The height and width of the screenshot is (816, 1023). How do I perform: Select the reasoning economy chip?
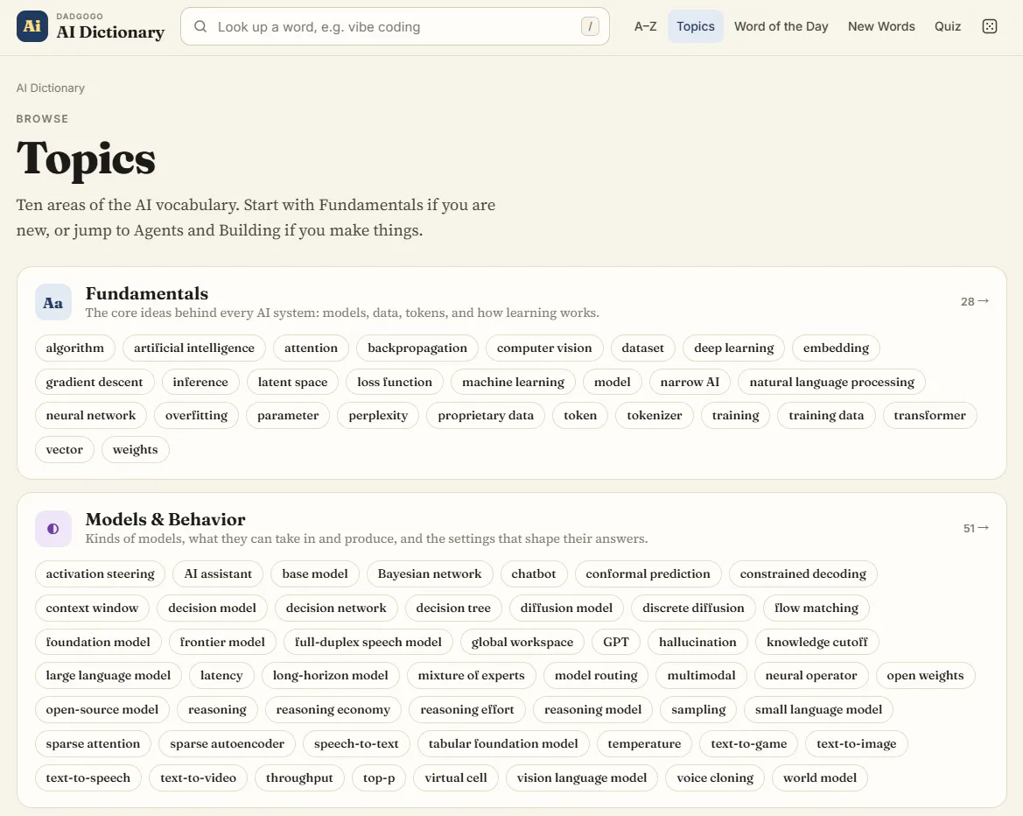(x=333, y=709)
